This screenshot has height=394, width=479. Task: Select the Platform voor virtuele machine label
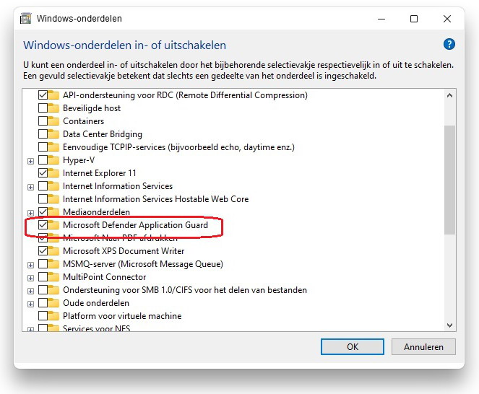[x=122, y=316]
